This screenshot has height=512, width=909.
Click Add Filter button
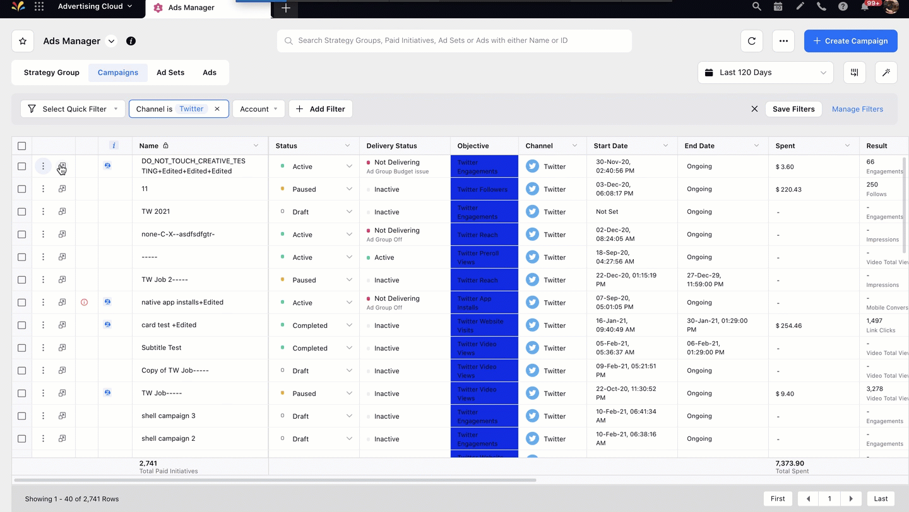321,109
